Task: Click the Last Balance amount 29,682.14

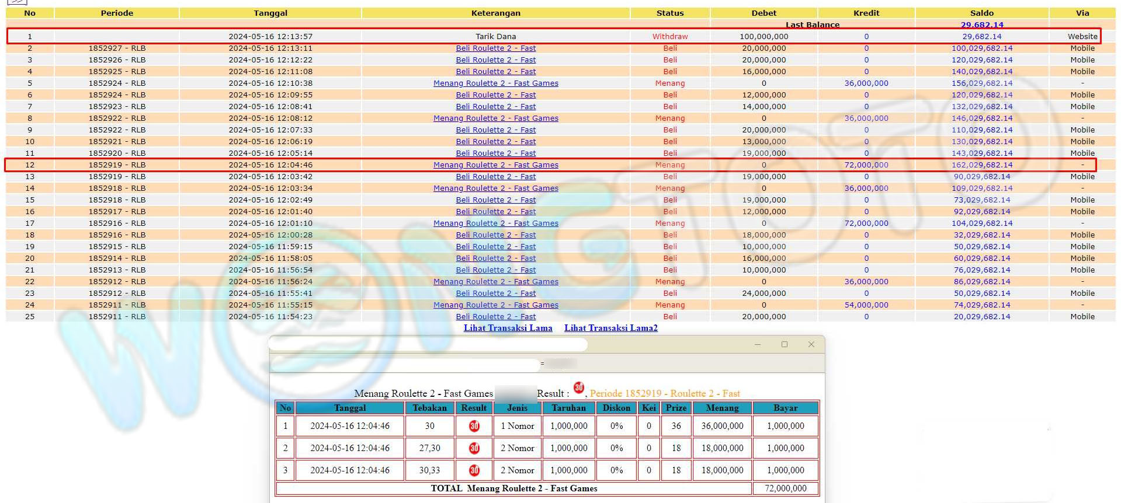Action: click(981, 25)
